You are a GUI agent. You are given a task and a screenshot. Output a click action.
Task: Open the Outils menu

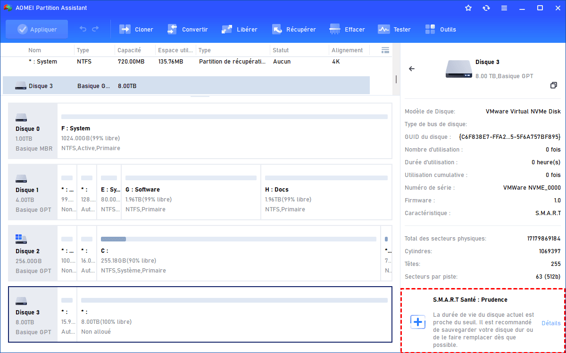coord(430,29)
